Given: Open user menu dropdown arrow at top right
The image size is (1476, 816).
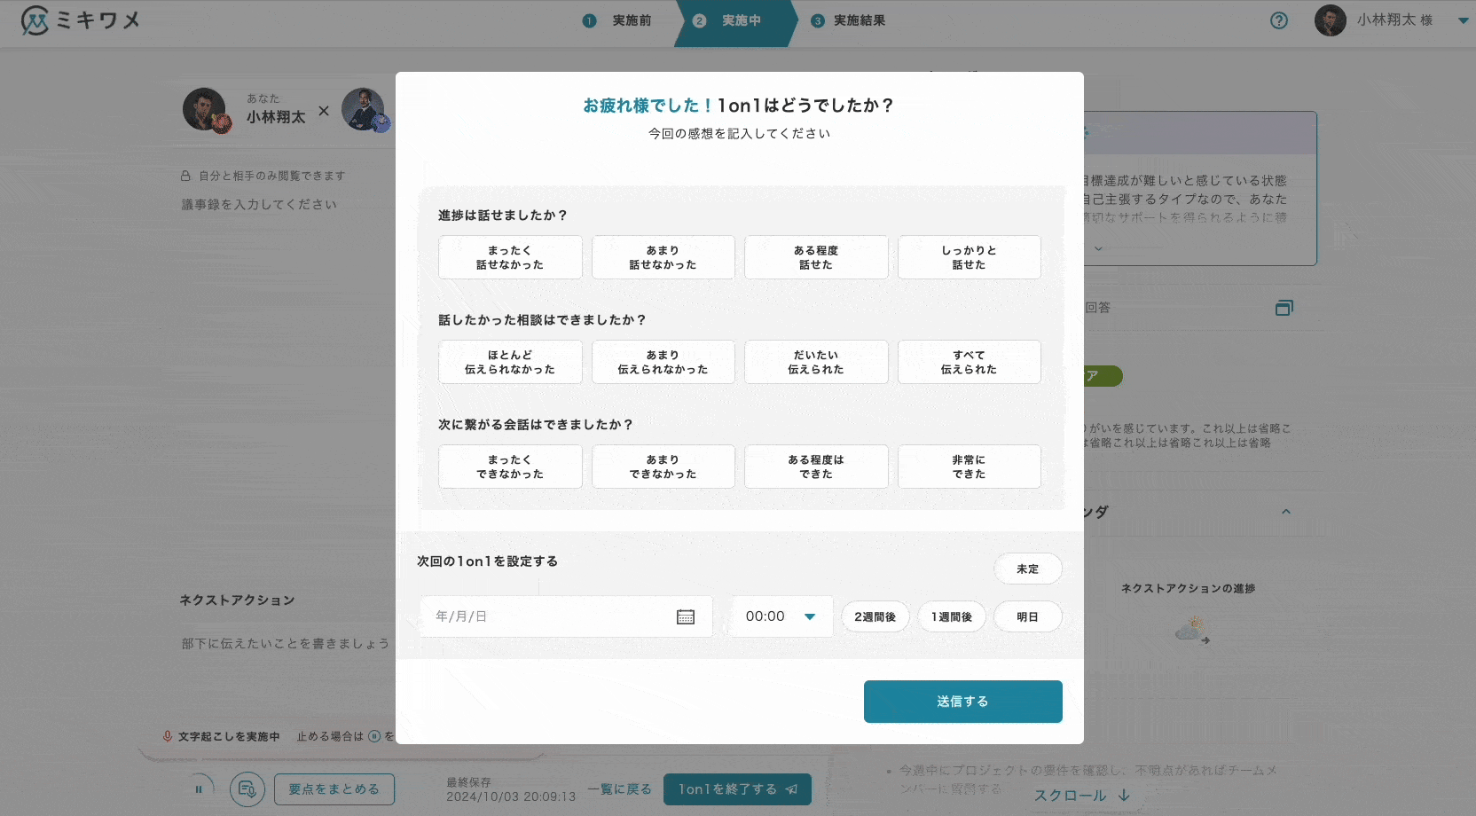Looking at the screenshot, I should point(1463,20).
